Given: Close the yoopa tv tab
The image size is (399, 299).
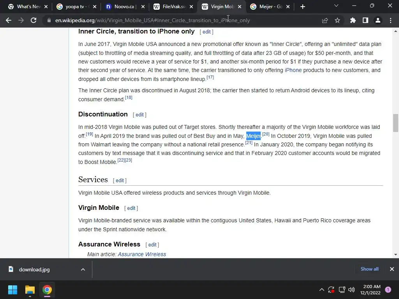Looking at the screenshot, I should [94, 7].
